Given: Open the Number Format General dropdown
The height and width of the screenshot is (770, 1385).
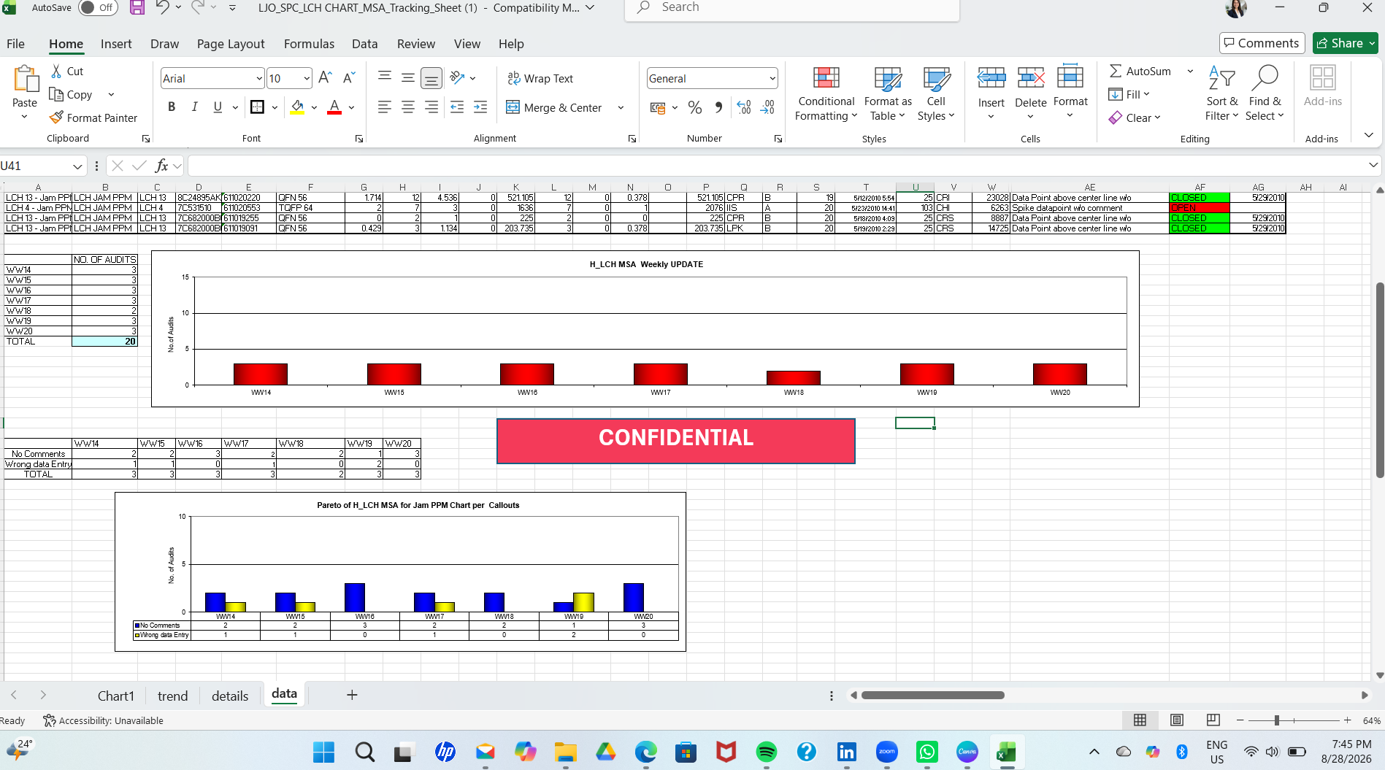Looking at the screenshot, I should point(772,78).
